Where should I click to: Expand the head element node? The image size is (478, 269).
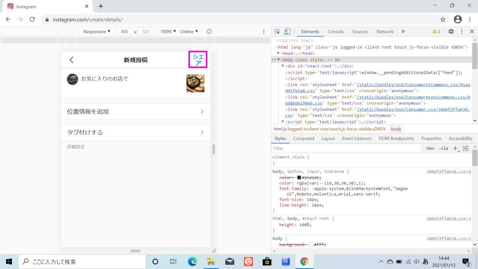point(279,53)
